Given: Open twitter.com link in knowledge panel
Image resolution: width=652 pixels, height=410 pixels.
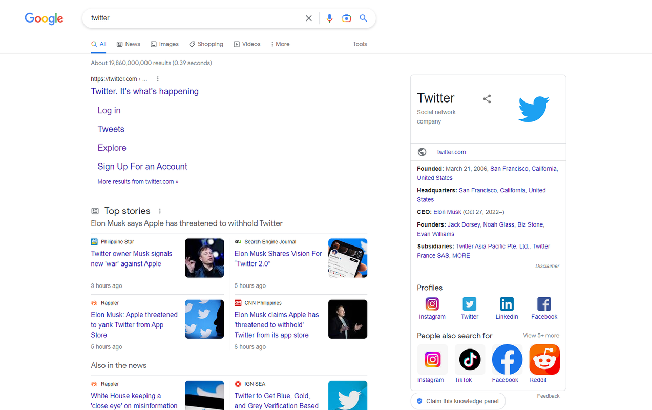Looking at the screenshot, I should [451, 152].
